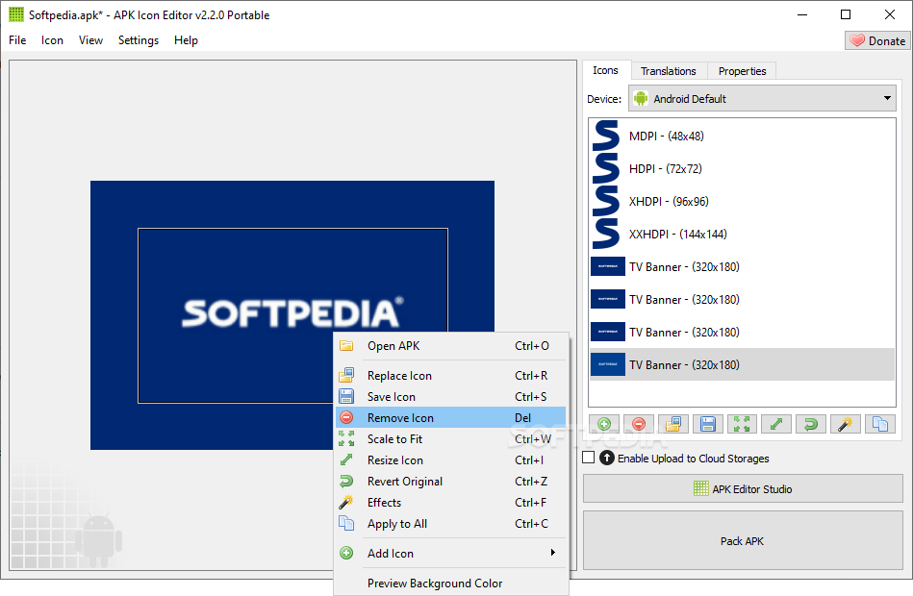
Task: Choose Effects from the context menu
Action: 450,503
